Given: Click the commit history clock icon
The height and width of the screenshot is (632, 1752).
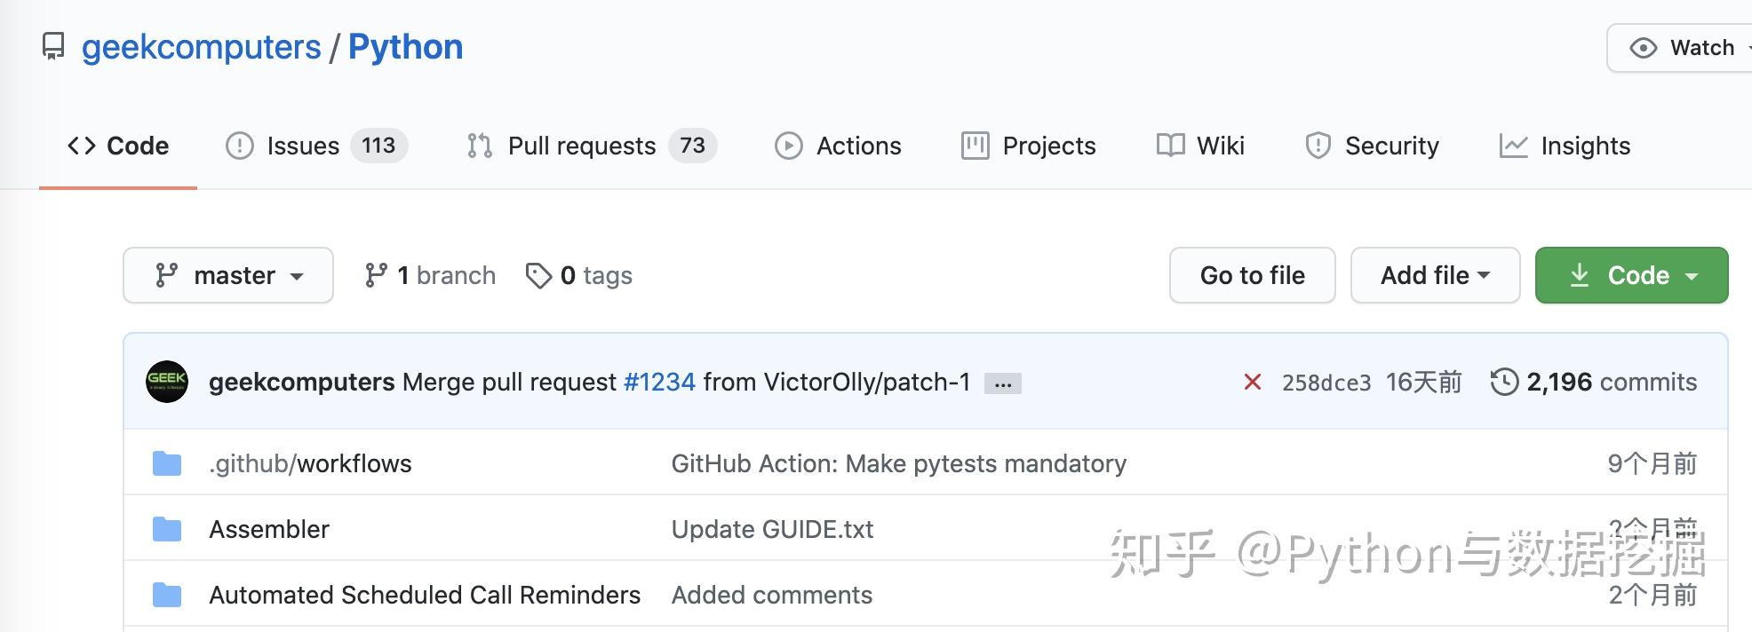Looking at the screenshot, I should pos(1504,382).
